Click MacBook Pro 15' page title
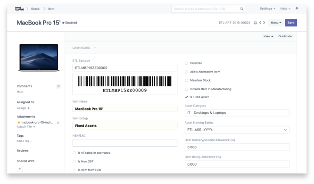Viewport: 314px width, 184px height. pyautogui.click(x=39, y=23)
